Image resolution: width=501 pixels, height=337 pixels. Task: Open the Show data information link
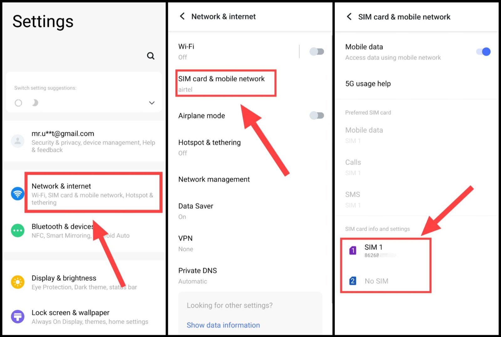coord(223,325)
